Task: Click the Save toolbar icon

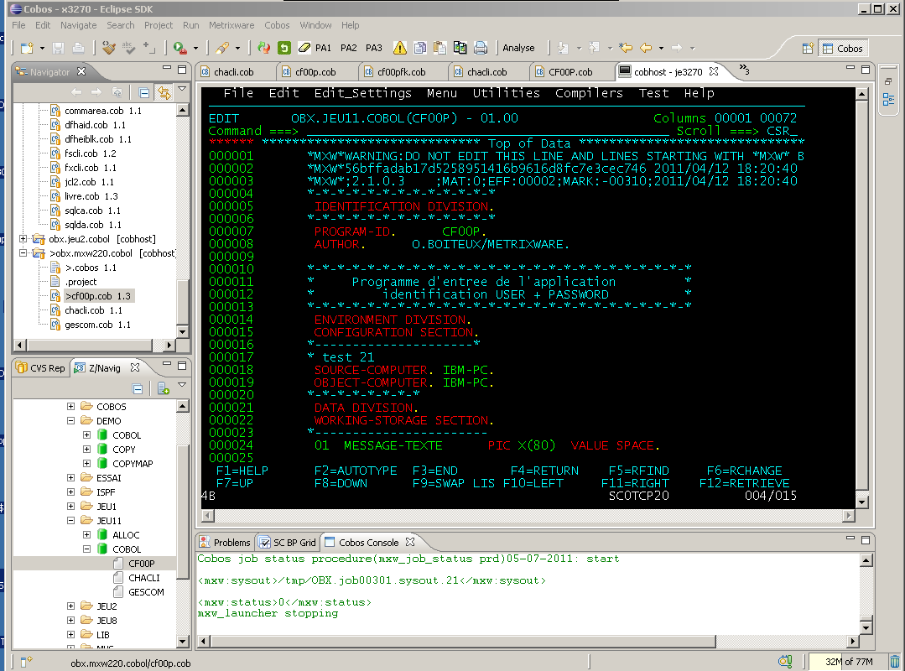Action: (59, 49)
